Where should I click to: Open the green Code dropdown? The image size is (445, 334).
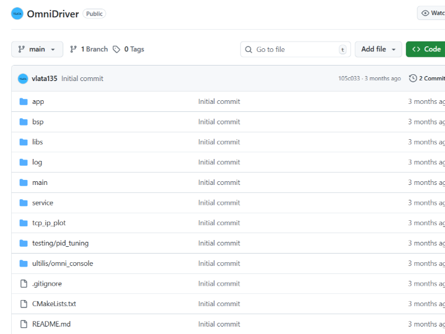click(426, 49)
